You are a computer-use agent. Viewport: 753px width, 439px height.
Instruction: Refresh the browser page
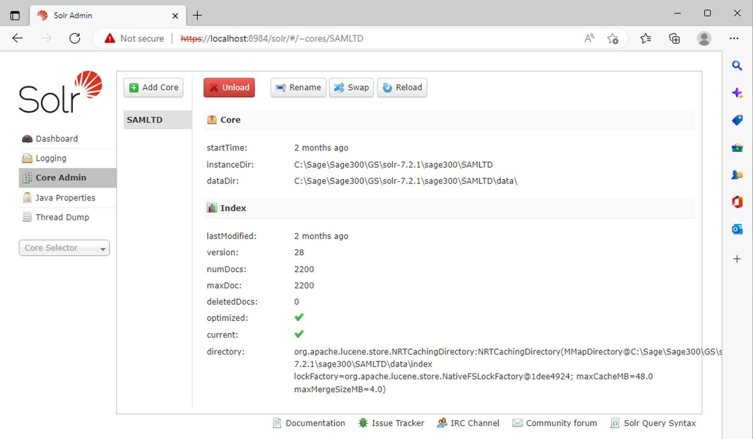click(x=75, y=39)
